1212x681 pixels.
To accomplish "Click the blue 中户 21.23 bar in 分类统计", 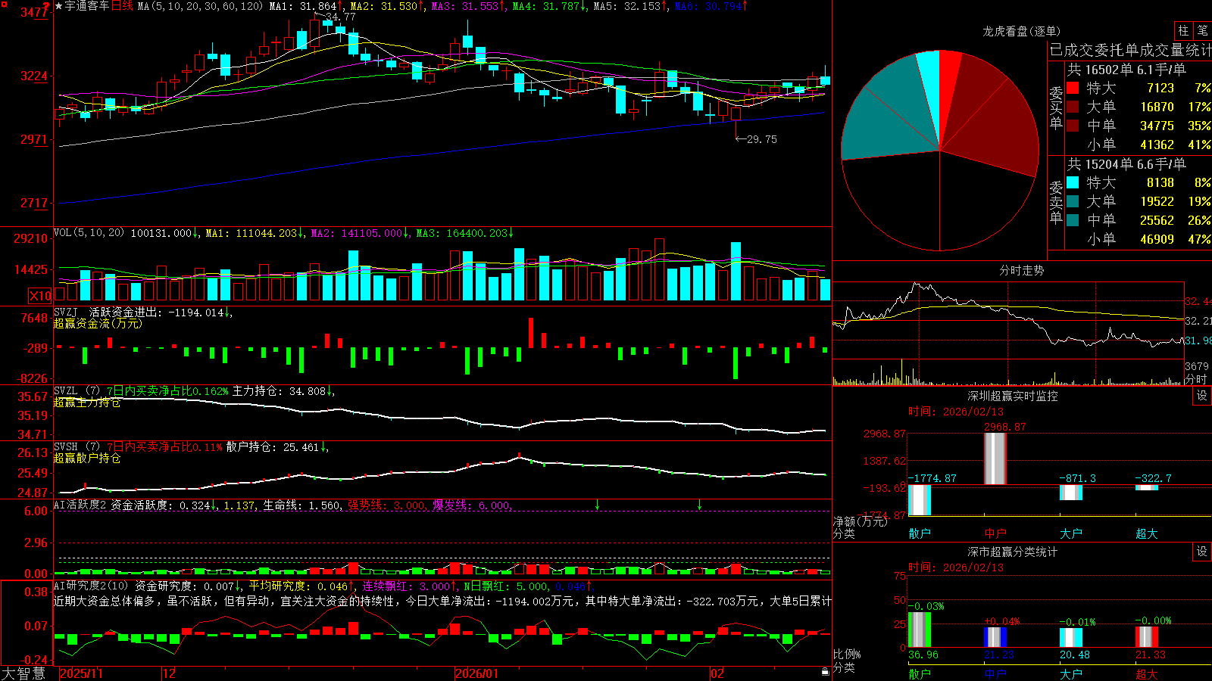I will 995,637.
